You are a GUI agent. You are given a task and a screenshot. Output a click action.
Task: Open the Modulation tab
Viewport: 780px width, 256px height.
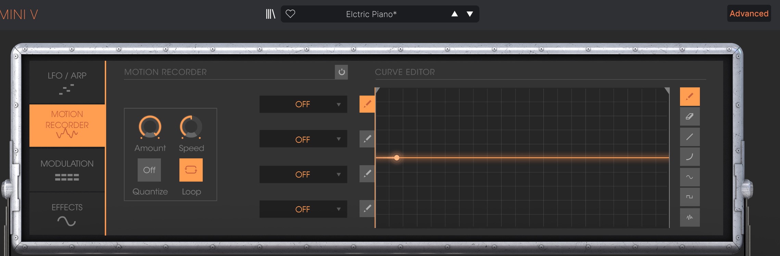67,170
